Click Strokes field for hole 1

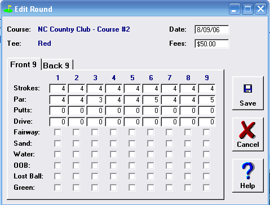tap(58, 89)
